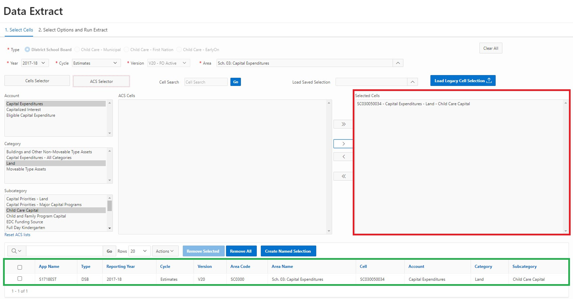
Task: Open Load Saved Selection chevron
Action: point(412,82)
